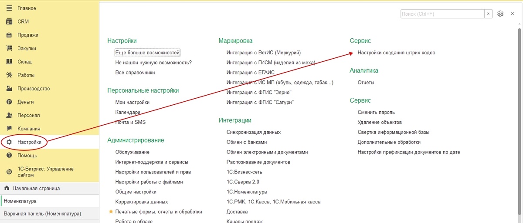Image resolution: width=523 pixels, height=223 pixels.
Task: Click the Производство factory icon
Action: (9, 89)
